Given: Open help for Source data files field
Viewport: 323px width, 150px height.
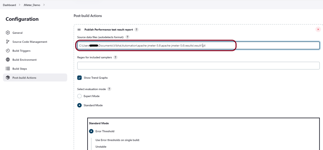Looking at the screenshot, I should [127, 37].
